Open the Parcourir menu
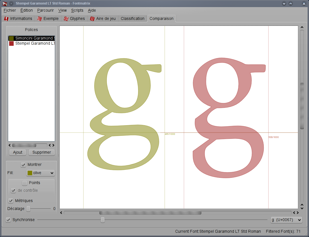Image resolution: width=309 pixels, height=237 pixels. [x=46, y=10]
